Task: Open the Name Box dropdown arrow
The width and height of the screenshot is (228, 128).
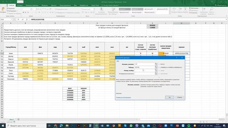Action: pos(11,19)
